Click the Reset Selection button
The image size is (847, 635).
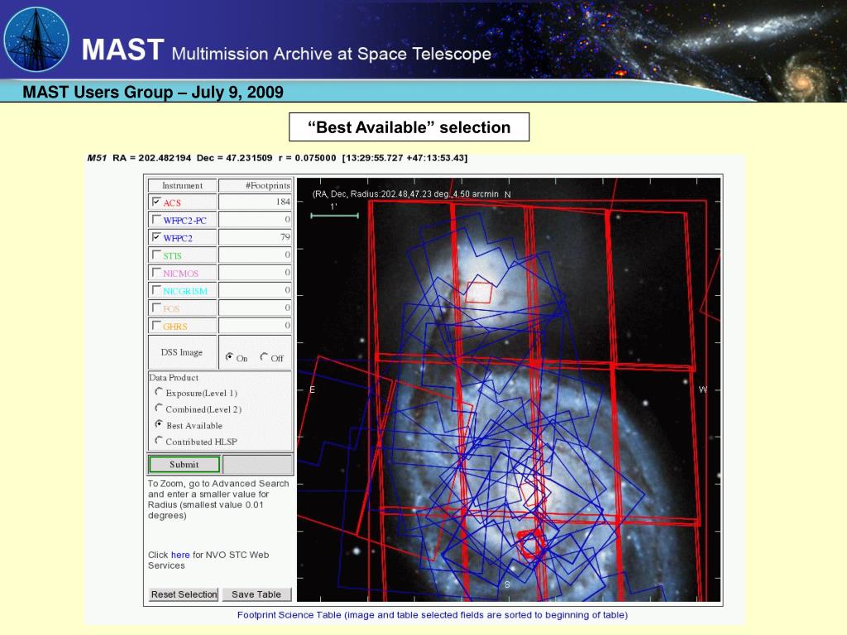pyautogui.click(x=184, y=594)
